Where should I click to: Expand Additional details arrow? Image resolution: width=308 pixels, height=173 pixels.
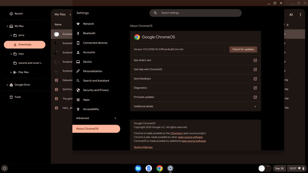[x=255, y=106]
